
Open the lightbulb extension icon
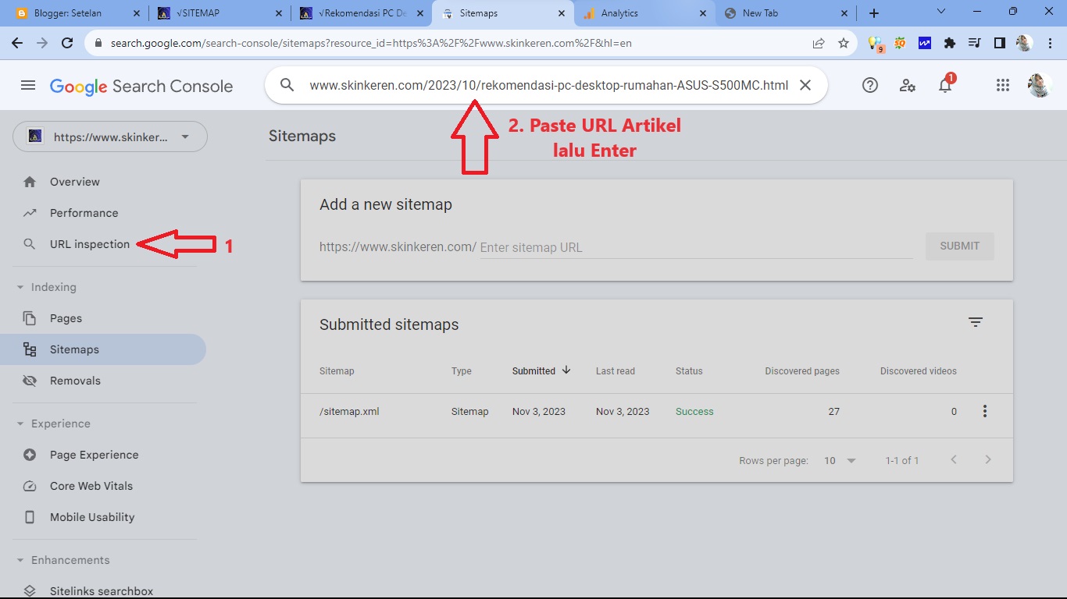(875, 44)
